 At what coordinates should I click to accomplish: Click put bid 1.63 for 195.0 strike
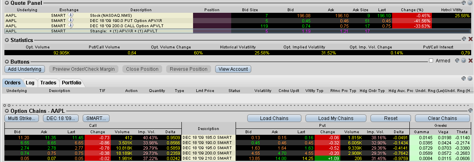click(255, 148)
